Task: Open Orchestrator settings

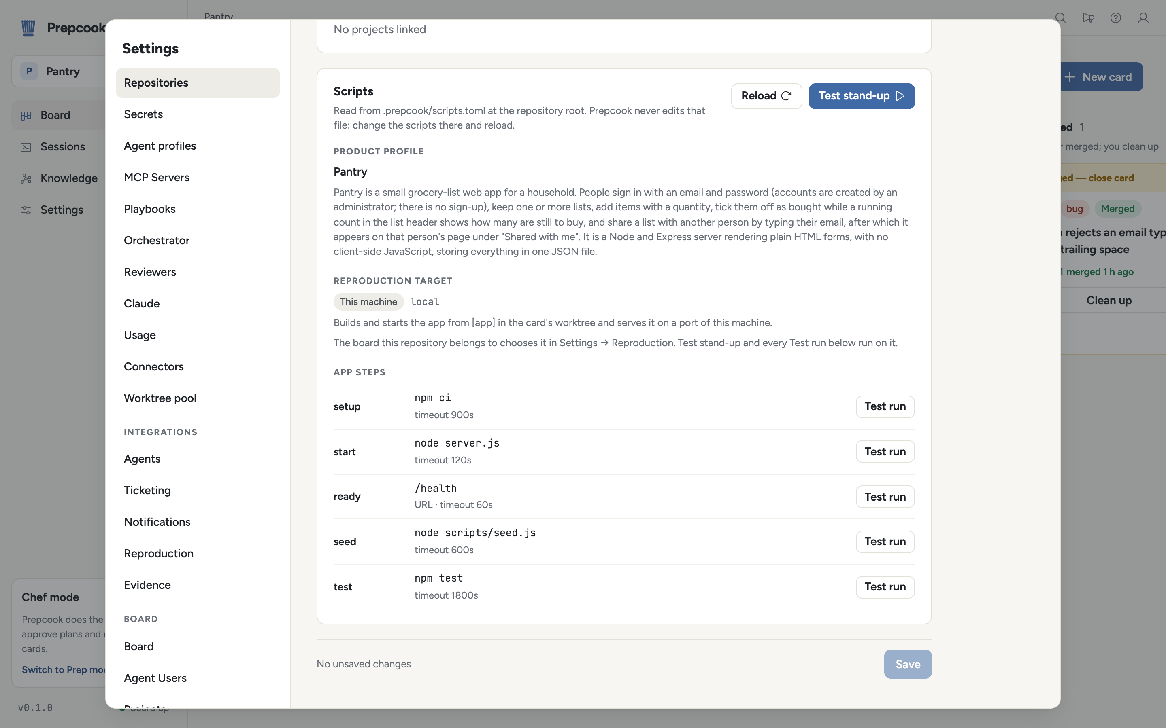Action: (198, 240)
